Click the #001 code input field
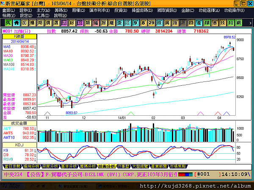Image resolution: width=254 pixels, height=190 pixels. 208,174
